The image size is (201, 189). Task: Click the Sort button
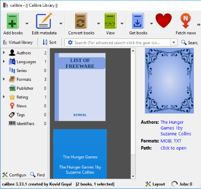click(50, 42)
